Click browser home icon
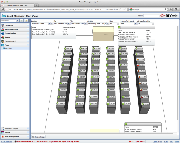The width and height of the screenshot is (180, 143). (x=171, y=9)
